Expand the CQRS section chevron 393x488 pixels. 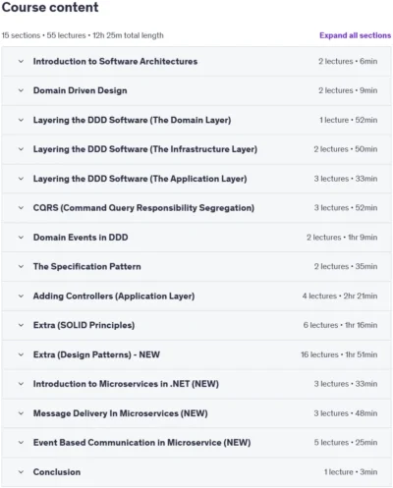(21, 208)
